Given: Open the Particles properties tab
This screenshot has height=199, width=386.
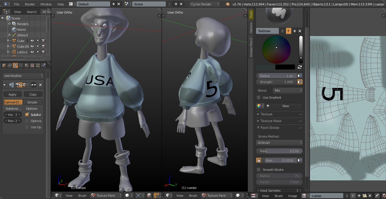Looking at the screenshot, I should pos(38,65).
